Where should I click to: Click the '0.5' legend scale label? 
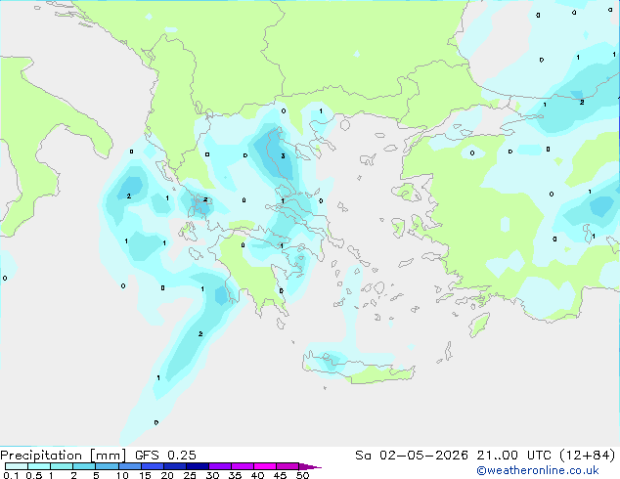34,475
